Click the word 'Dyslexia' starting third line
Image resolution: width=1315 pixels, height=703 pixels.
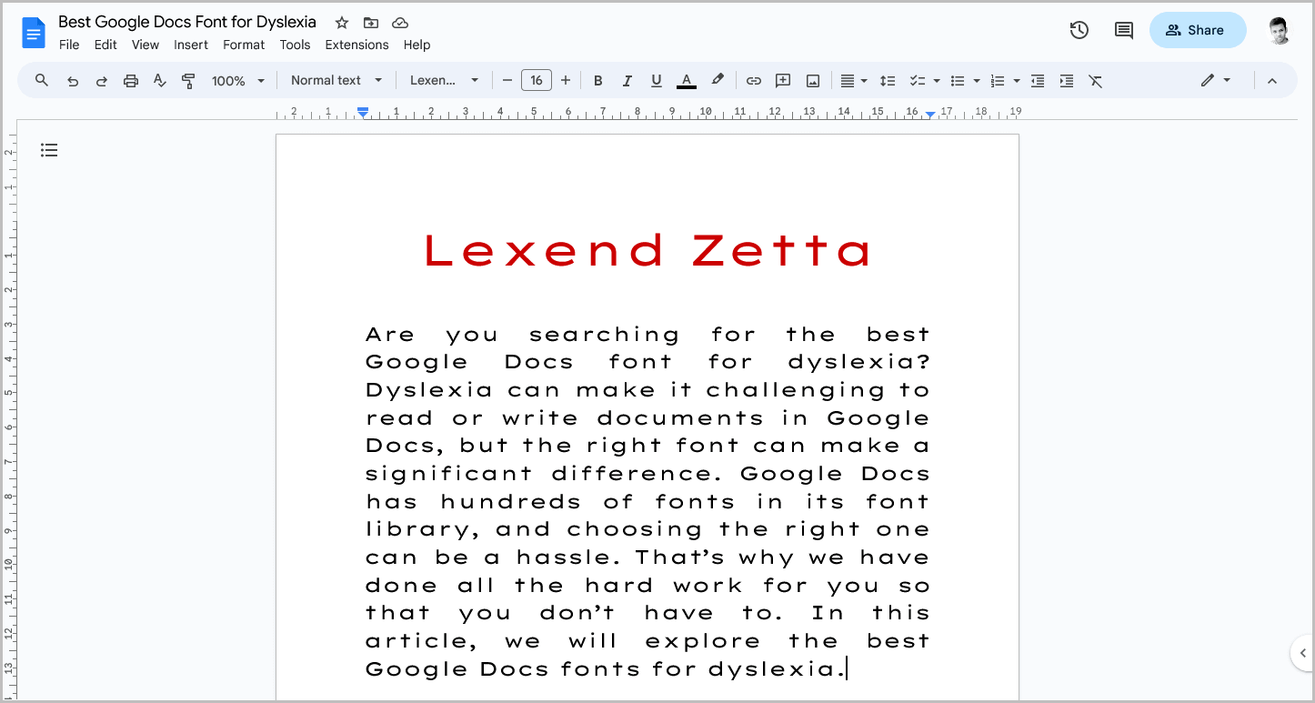428,390
